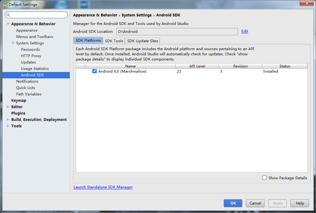Select Appearance in the settings tree
The image size is (316, 213).
pos(27,30)
